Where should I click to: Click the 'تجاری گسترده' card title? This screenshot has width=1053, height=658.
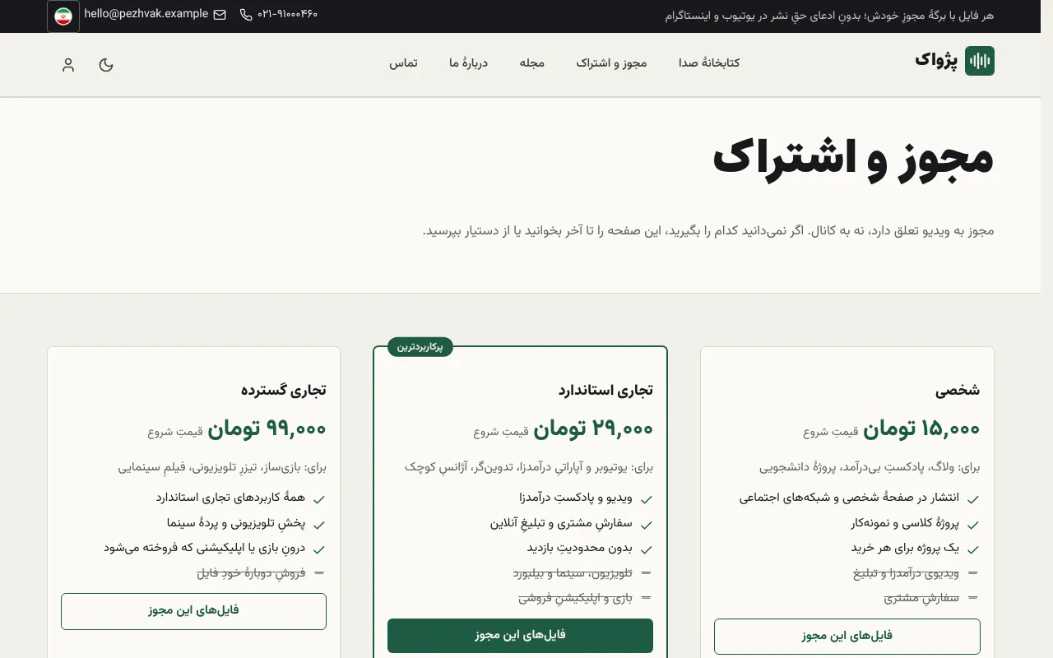click(x=284, y=390)
